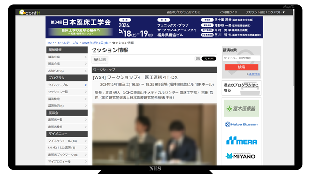
Task: Click the session title [WS4] ワークショップ4
Action: 136,77
